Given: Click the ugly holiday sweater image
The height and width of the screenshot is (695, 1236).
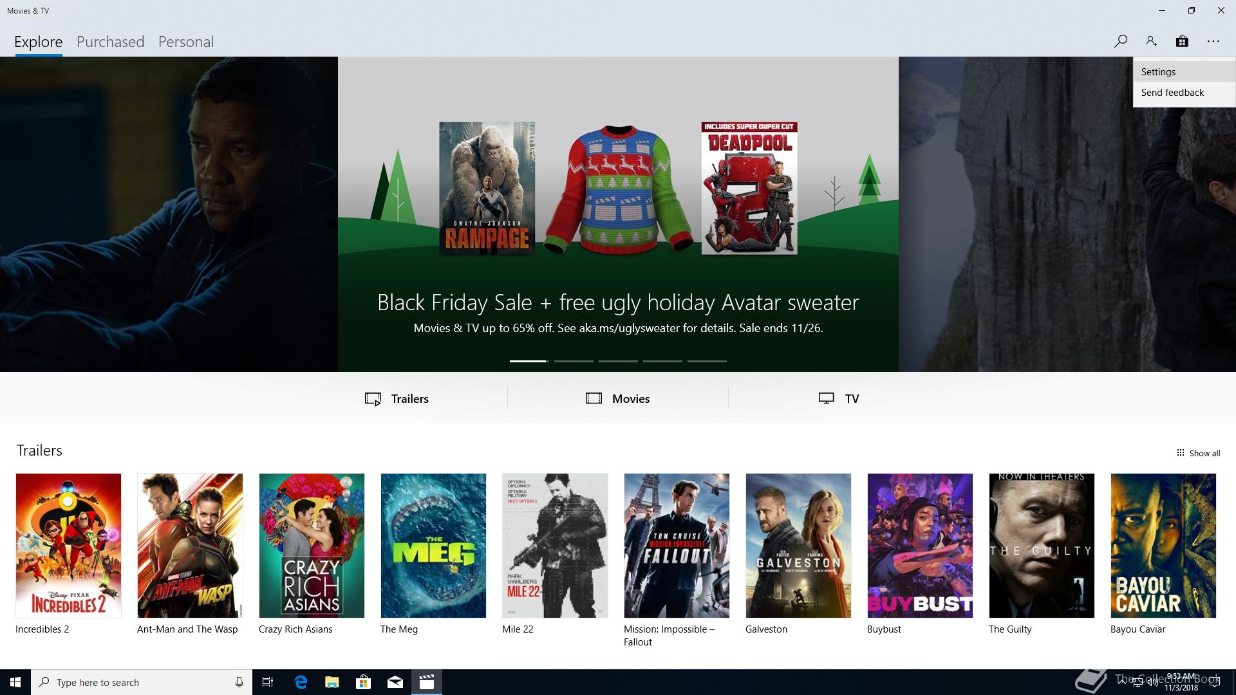Looking at the screenshot, I should click(x=618, y=189).
